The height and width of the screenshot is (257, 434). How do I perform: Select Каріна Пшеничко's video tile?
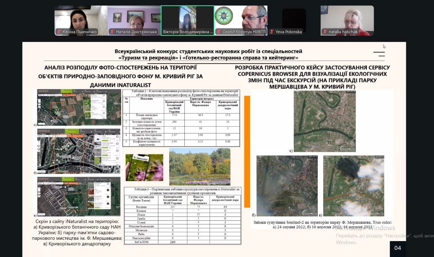point(81,20)
